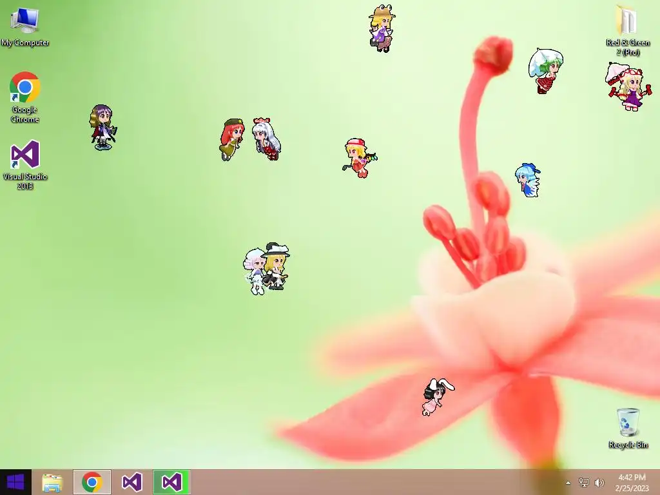Screen dimensions: 660x495
Task: Click the blonde mascot with crystal wings
Action: (x=360, y=158)
